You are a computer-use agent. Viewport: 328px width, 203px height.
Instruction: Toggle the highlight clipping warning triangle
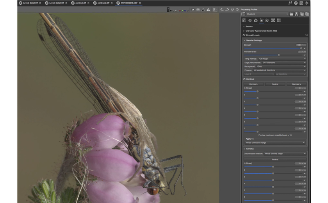(x=209, y=10)
